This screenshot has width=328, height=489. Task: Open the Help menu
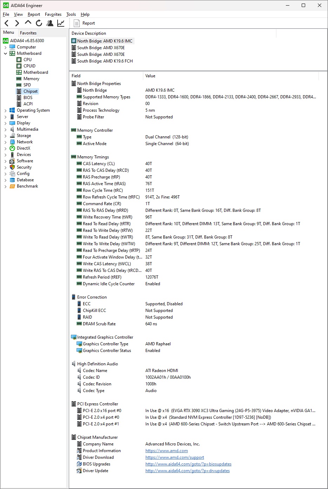[x=85, y=14]
